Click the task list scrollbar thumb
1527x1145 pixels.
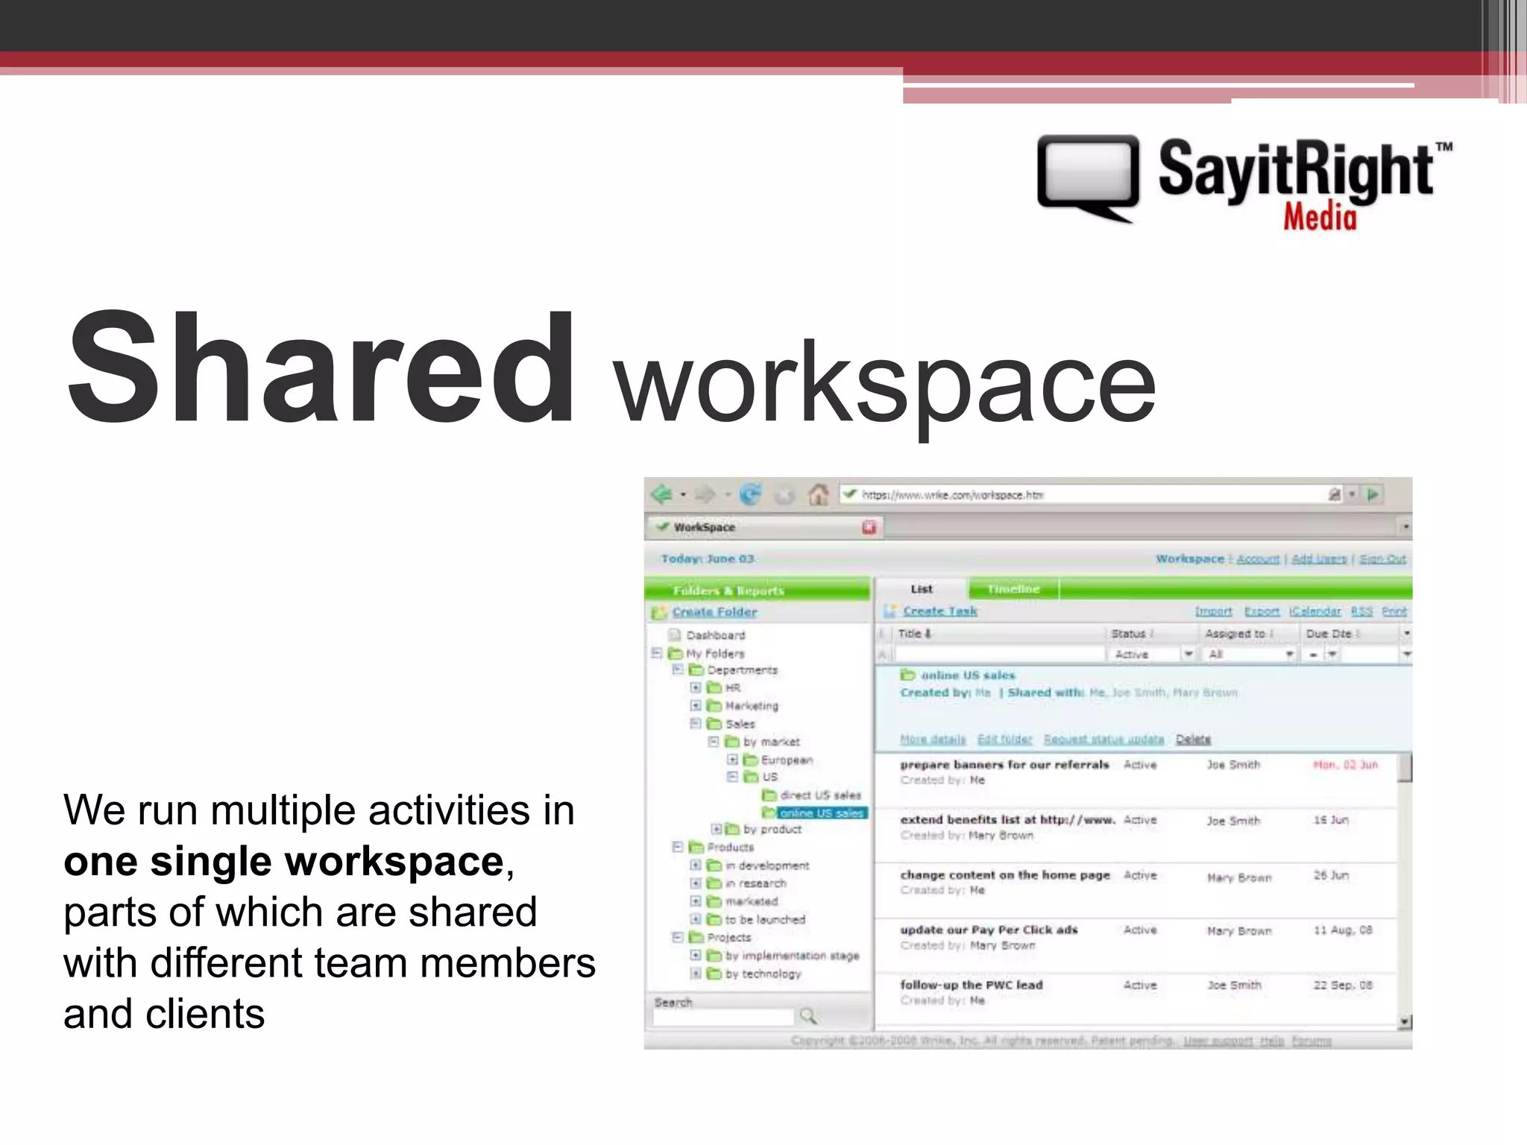[x=1405, y=768]
